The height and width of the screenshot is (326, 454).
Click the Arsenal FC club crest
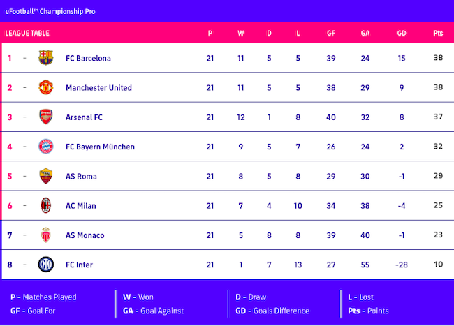(46, 117)
